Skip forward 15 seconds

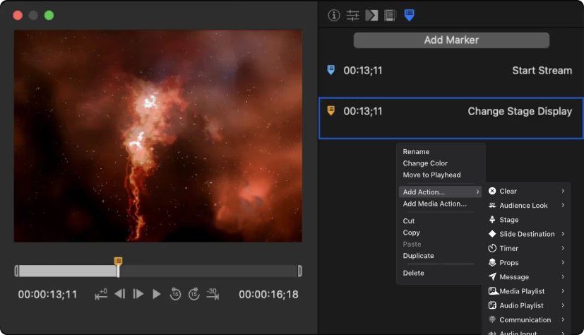click(x=193, y=294)
